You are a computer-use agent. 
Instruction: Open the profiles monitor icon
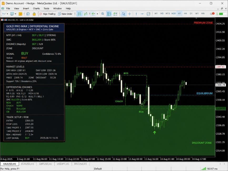click(x=12, y=14)
